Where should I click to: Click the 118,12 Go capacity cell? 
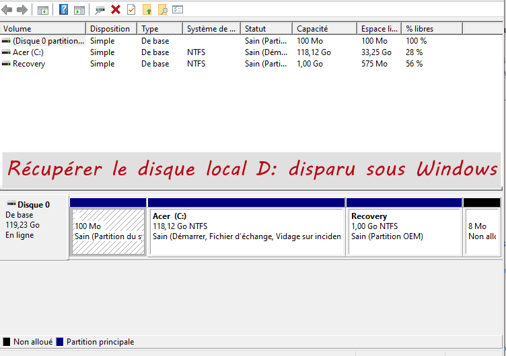point(314,52)
